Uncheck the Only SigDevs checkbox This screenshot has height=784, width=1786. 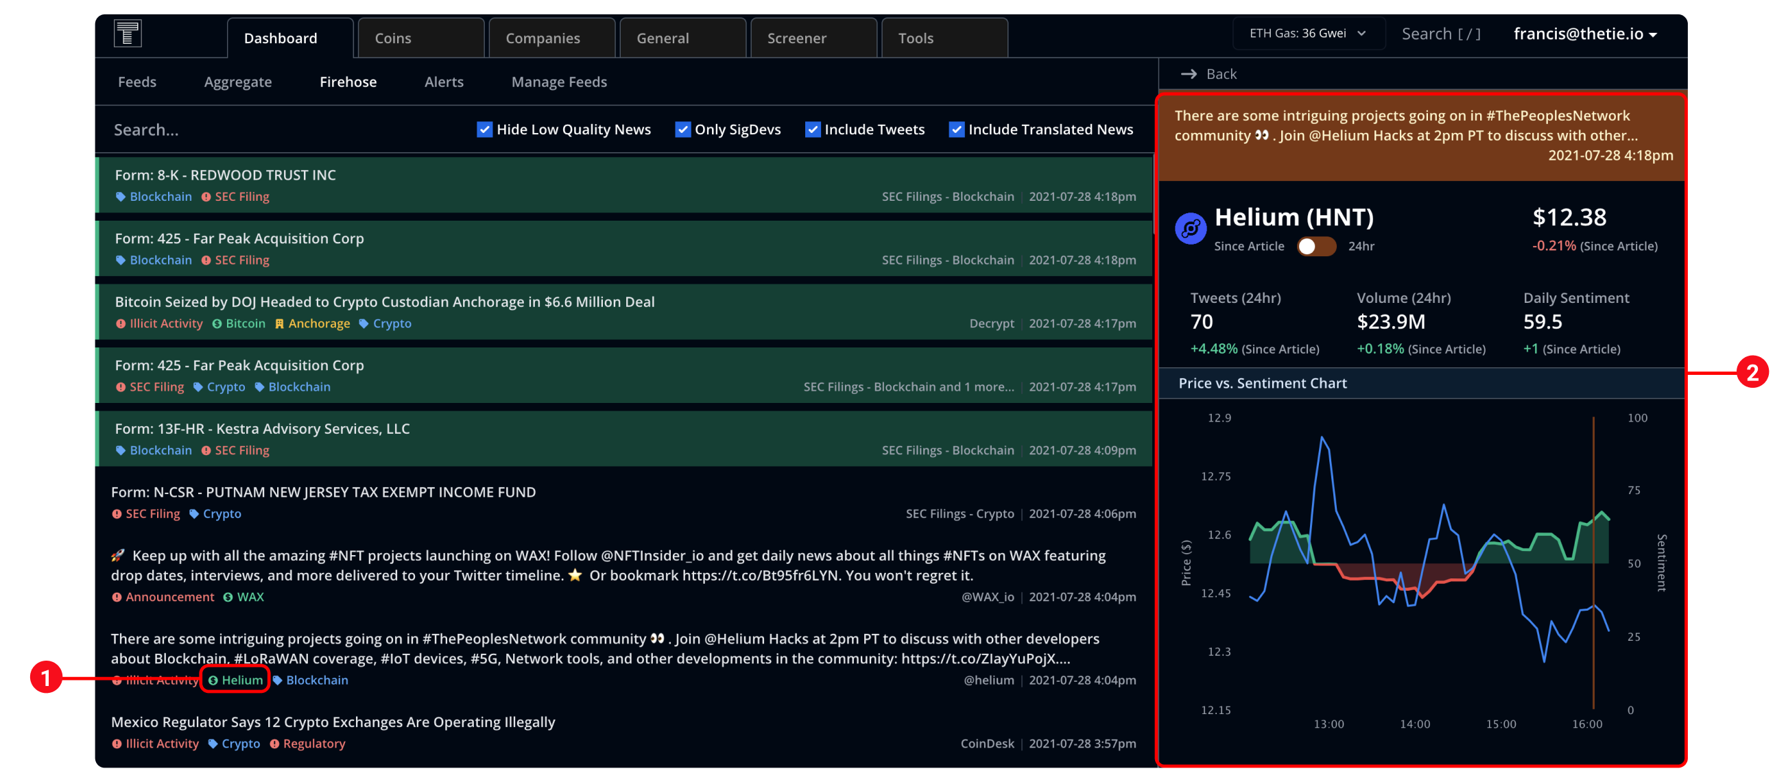point(682,130)
